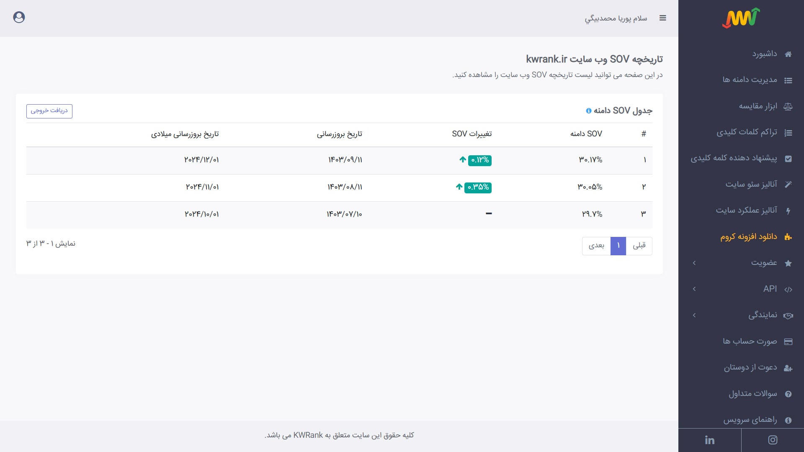Expand the نمایندگی submenu chevron
This screenshot has height=452, width=804.
pos(694,315)
